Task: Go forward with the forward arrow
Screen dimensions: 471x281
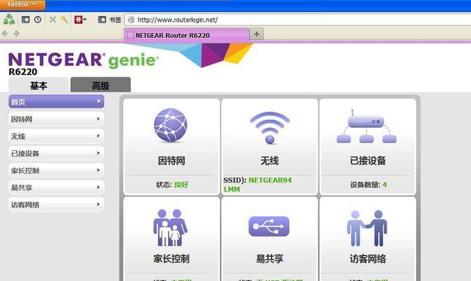Action: point(17,34)
